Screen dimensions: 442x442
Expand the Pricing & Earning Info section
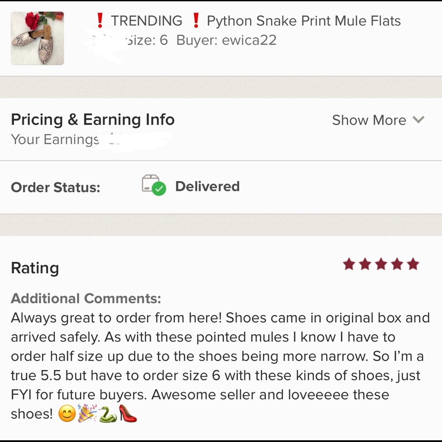92,120
